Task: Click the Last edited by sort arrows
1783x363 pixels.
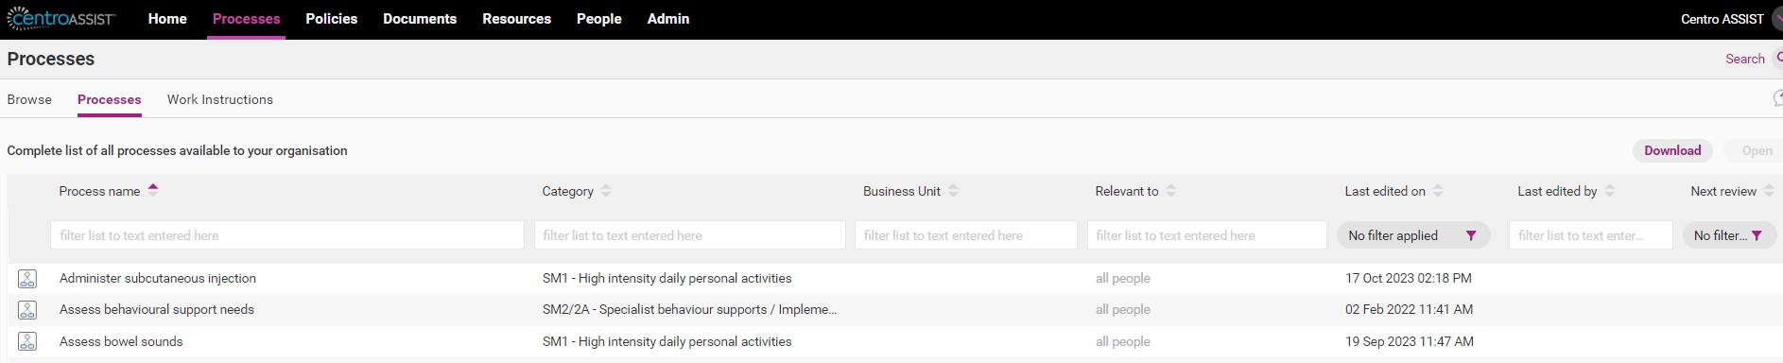Action: pos(1609,191)
